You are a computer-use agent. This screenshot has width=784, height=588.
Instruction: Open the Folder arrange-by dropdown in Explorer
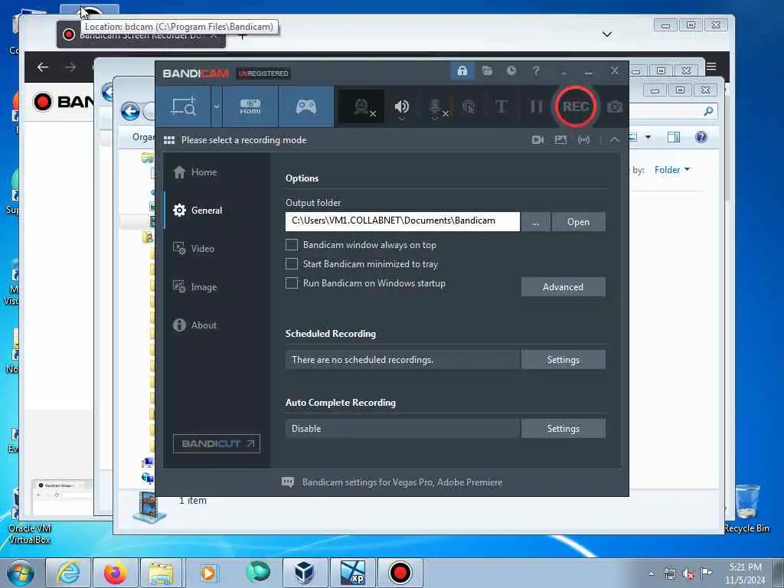pyautogui.click(x=672, y=170)
